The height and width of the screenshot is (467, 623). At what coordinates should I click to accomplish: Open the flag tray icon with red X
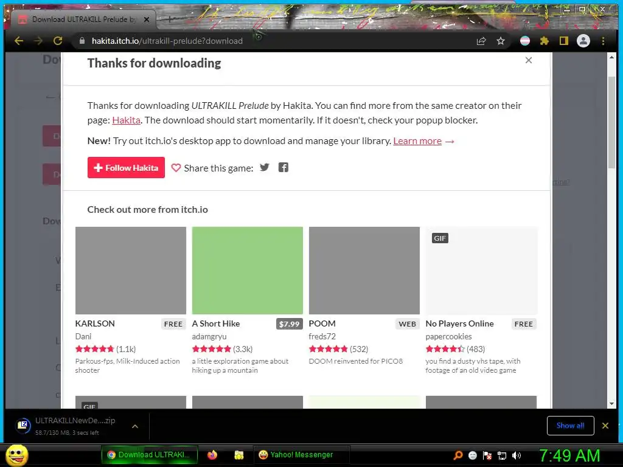click(x=487, y=455)
